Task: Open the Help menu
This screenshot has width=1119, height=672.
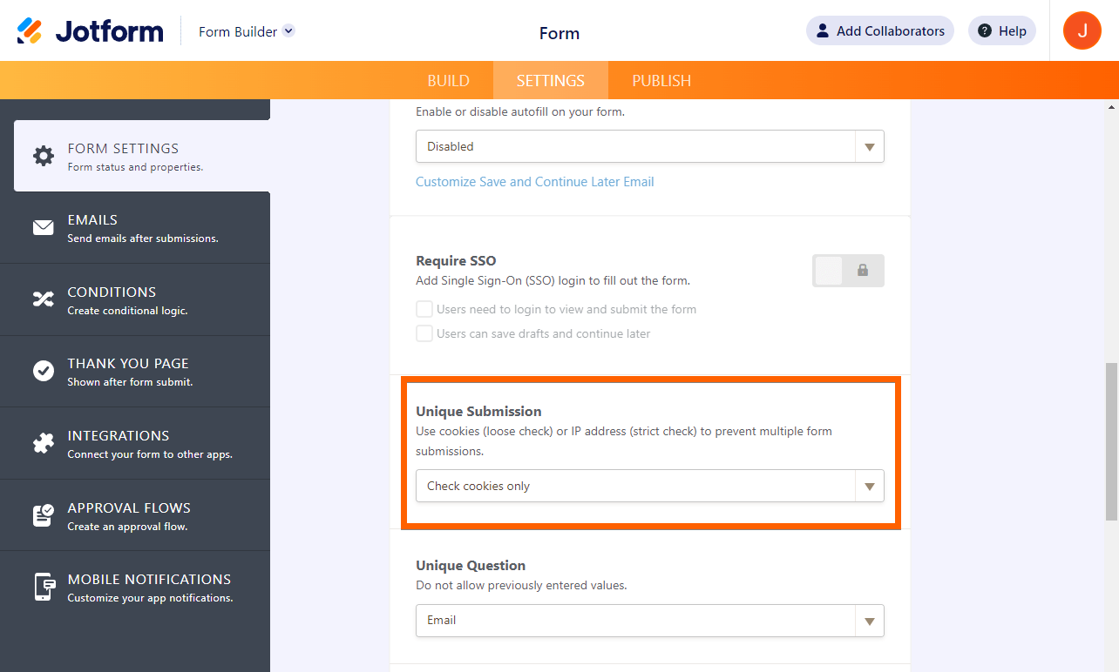Action: [x=1000, y=30]
